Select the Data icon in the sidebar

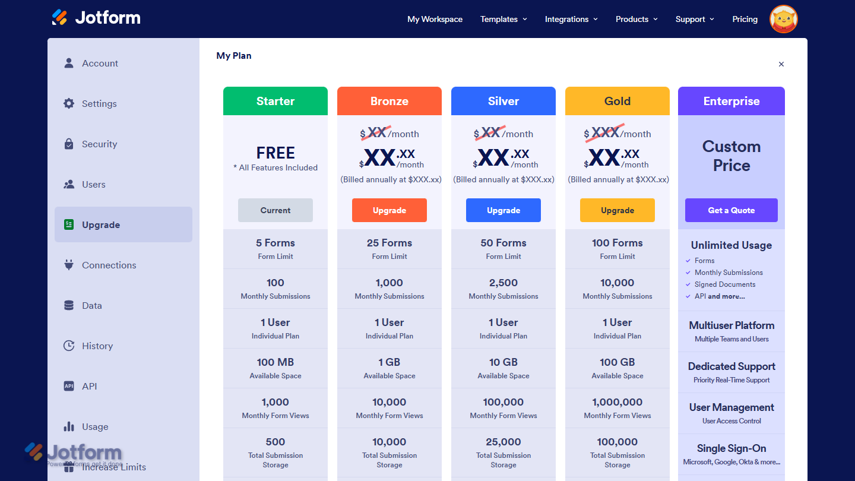(70, 305)
